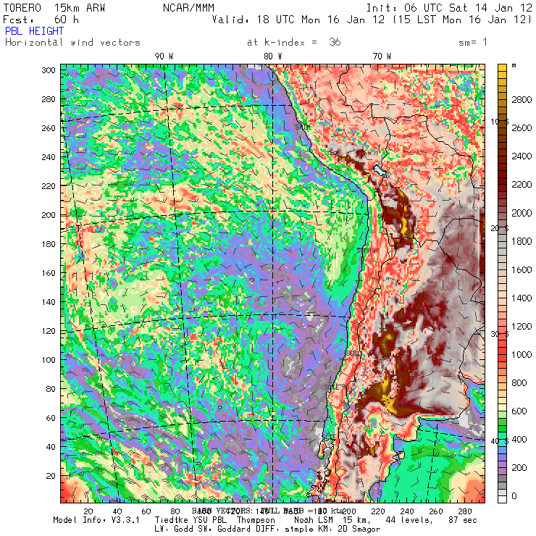Image resolution: width=536 pixels, height=536 pixels.
Task: Click the 2000 label on the color scale
Action: click(522, 213)
